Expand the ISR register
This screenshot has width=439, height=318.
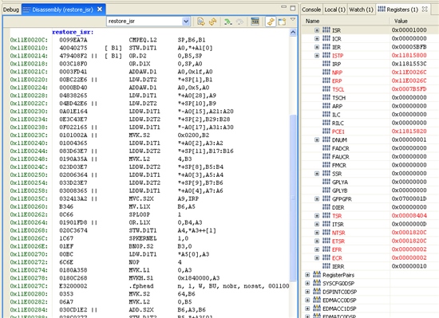pyautogui.click(x=317, y=30)
